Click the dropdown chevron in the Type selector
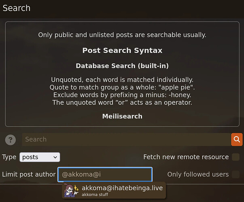 [55, 157]
